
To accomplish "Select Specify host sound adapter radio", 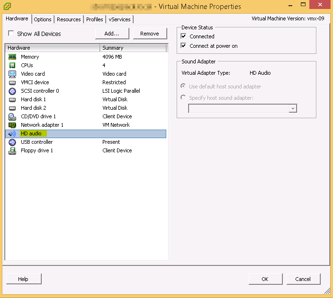I will 183,97.
